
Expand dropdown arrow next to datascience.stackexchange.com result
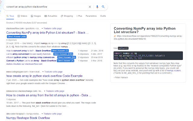(x=45, y=91)
